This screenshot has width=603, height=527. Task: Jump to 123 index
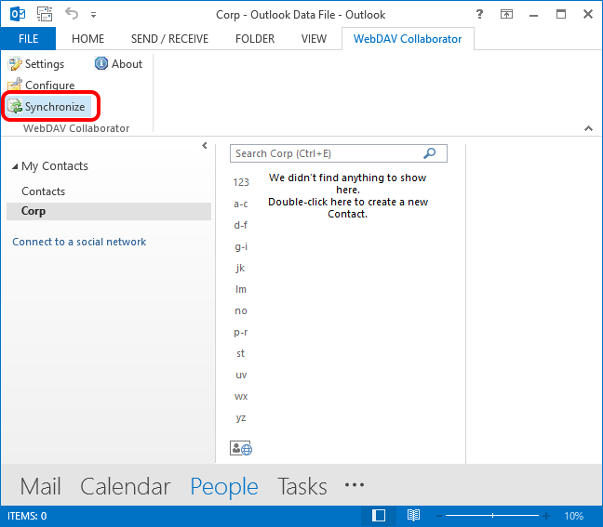[x=241, y=182]
